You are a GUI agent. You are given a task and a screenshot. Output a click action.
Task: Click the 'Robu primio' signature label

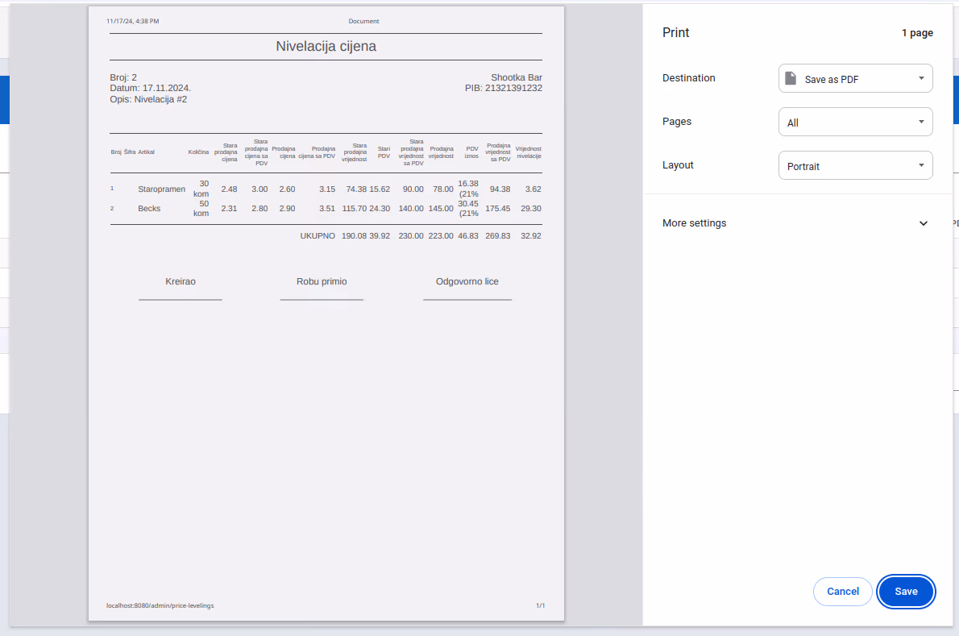coord(322,282)
